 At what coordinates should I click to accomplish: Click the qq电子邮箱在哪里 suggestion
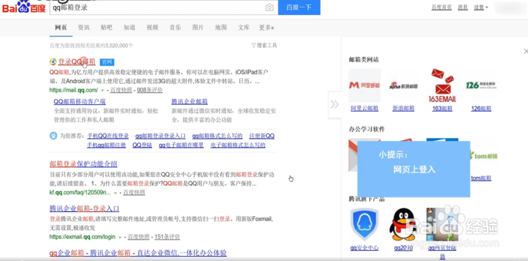point(181,145)
